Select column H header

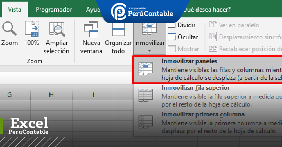point(51,94)
